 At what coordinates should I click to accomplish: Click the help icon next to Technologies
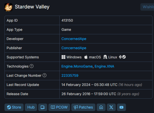tap(32, 66)
